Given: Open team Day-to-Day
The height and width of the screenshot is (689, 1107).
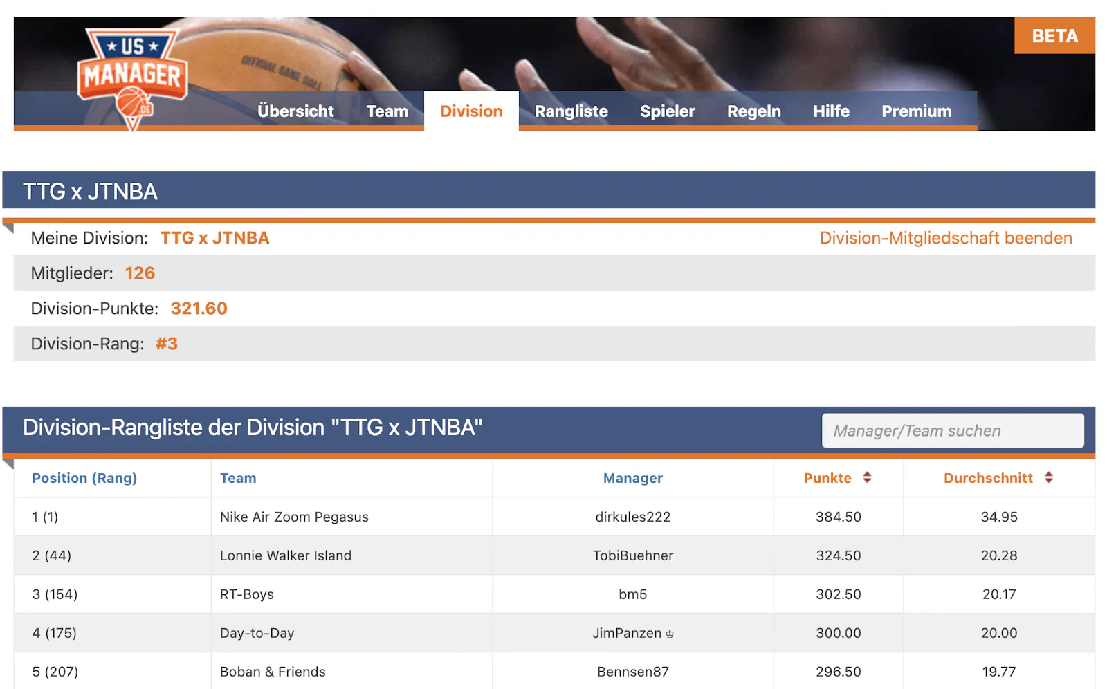Looking at the screenshot, I should 257,633.
